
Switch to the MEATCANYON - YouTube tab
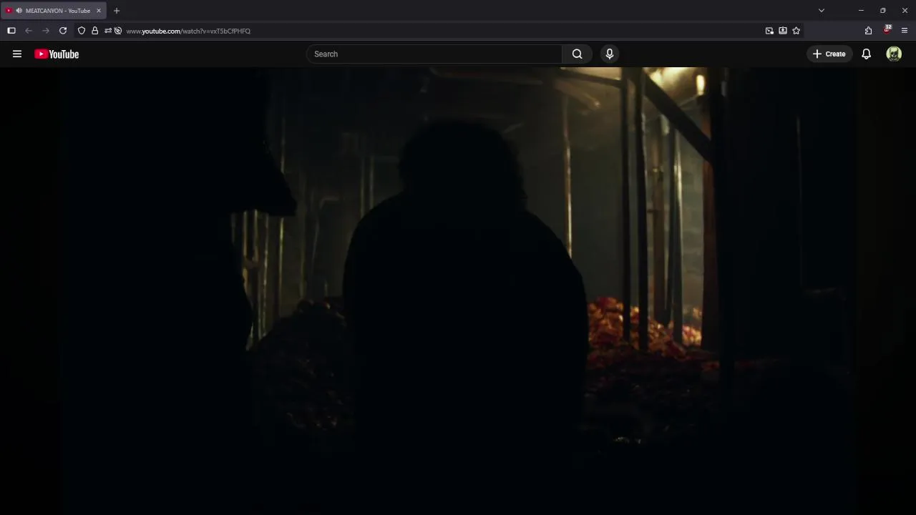point(54,11)
